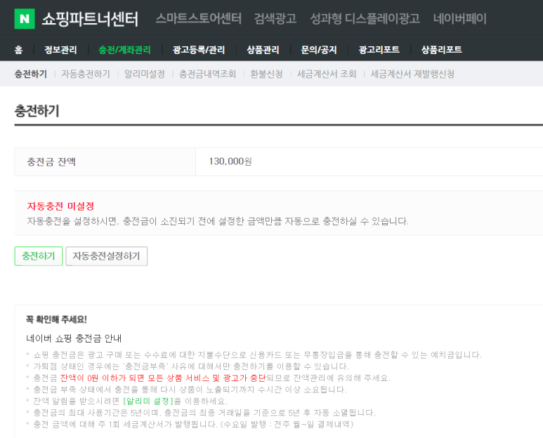Viewport: 543px width, 438px height.
Task: Click line starting 가퇴점 상태인 경우에는
Action: [191, 366]
